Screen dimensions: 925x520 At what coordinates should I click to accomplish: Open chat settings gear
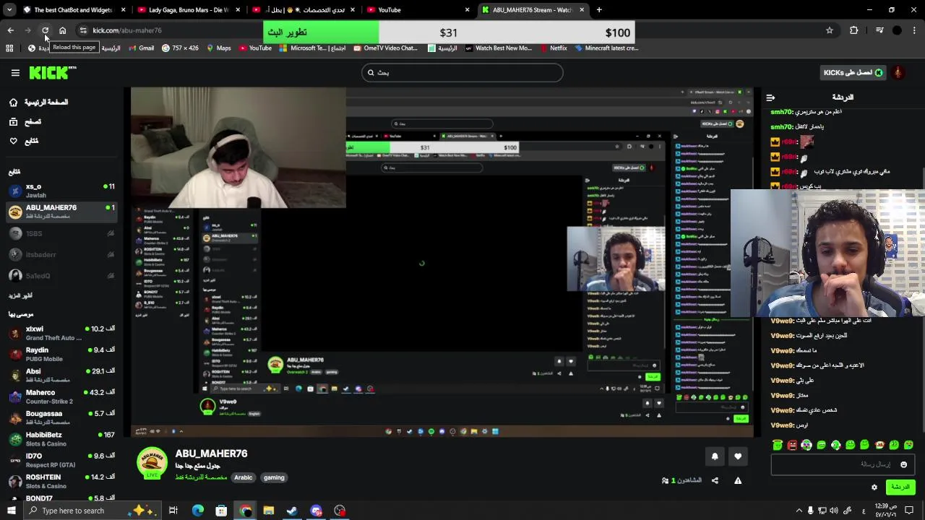click(874, 487)
